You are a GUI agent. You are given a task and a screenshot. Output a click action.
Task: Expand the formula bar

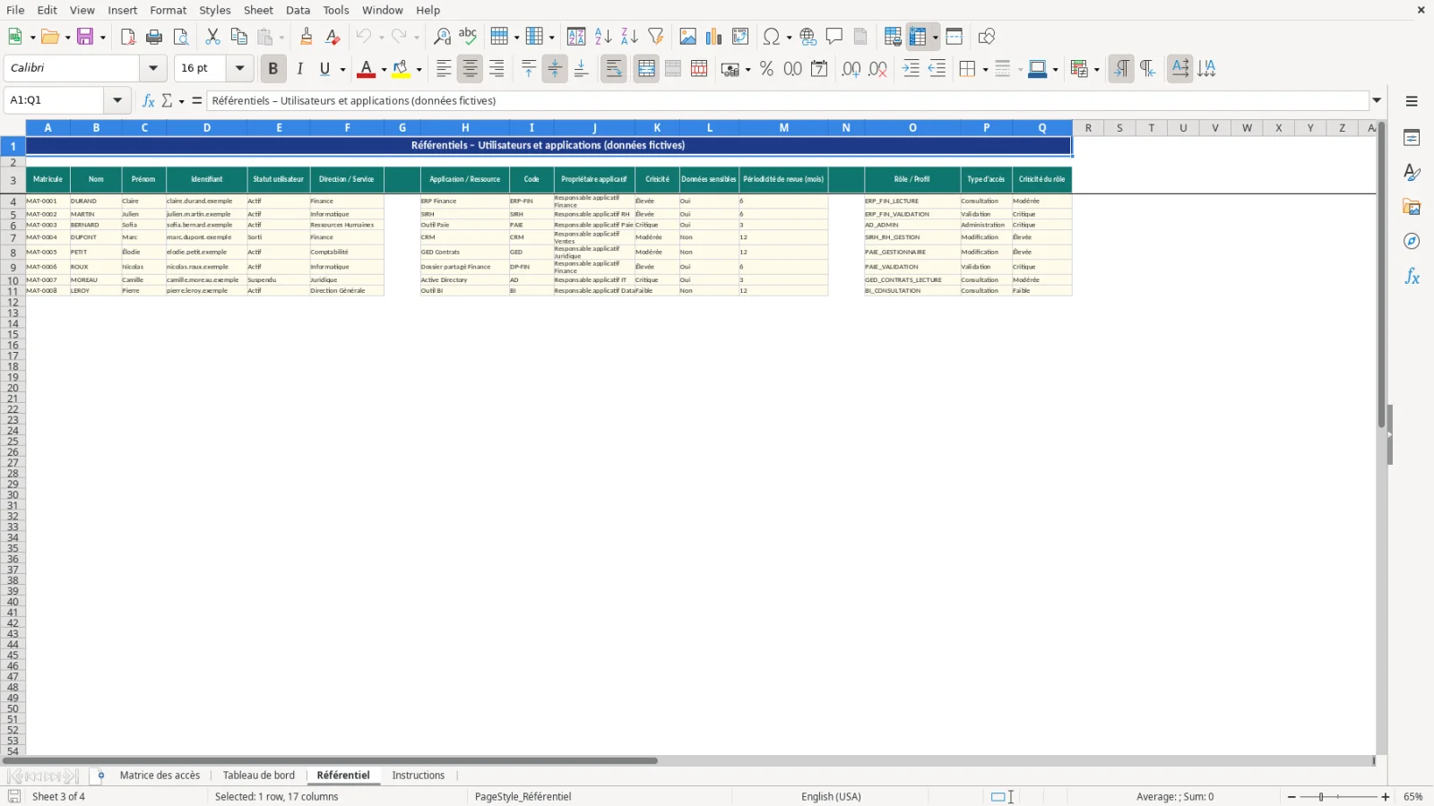point(1377,100)
